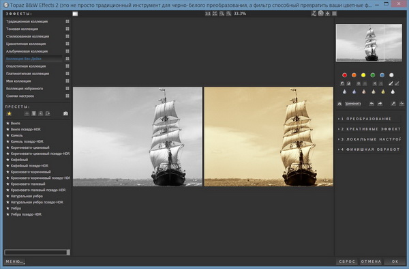The width and height of the screenshot is (409, 269).
Task: Click the 1:1 actual size zoom icon
Action: 208,14
